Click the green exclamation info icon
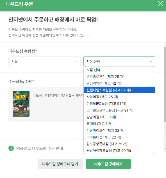The image size is (166, 178). (x=11, y=148)
